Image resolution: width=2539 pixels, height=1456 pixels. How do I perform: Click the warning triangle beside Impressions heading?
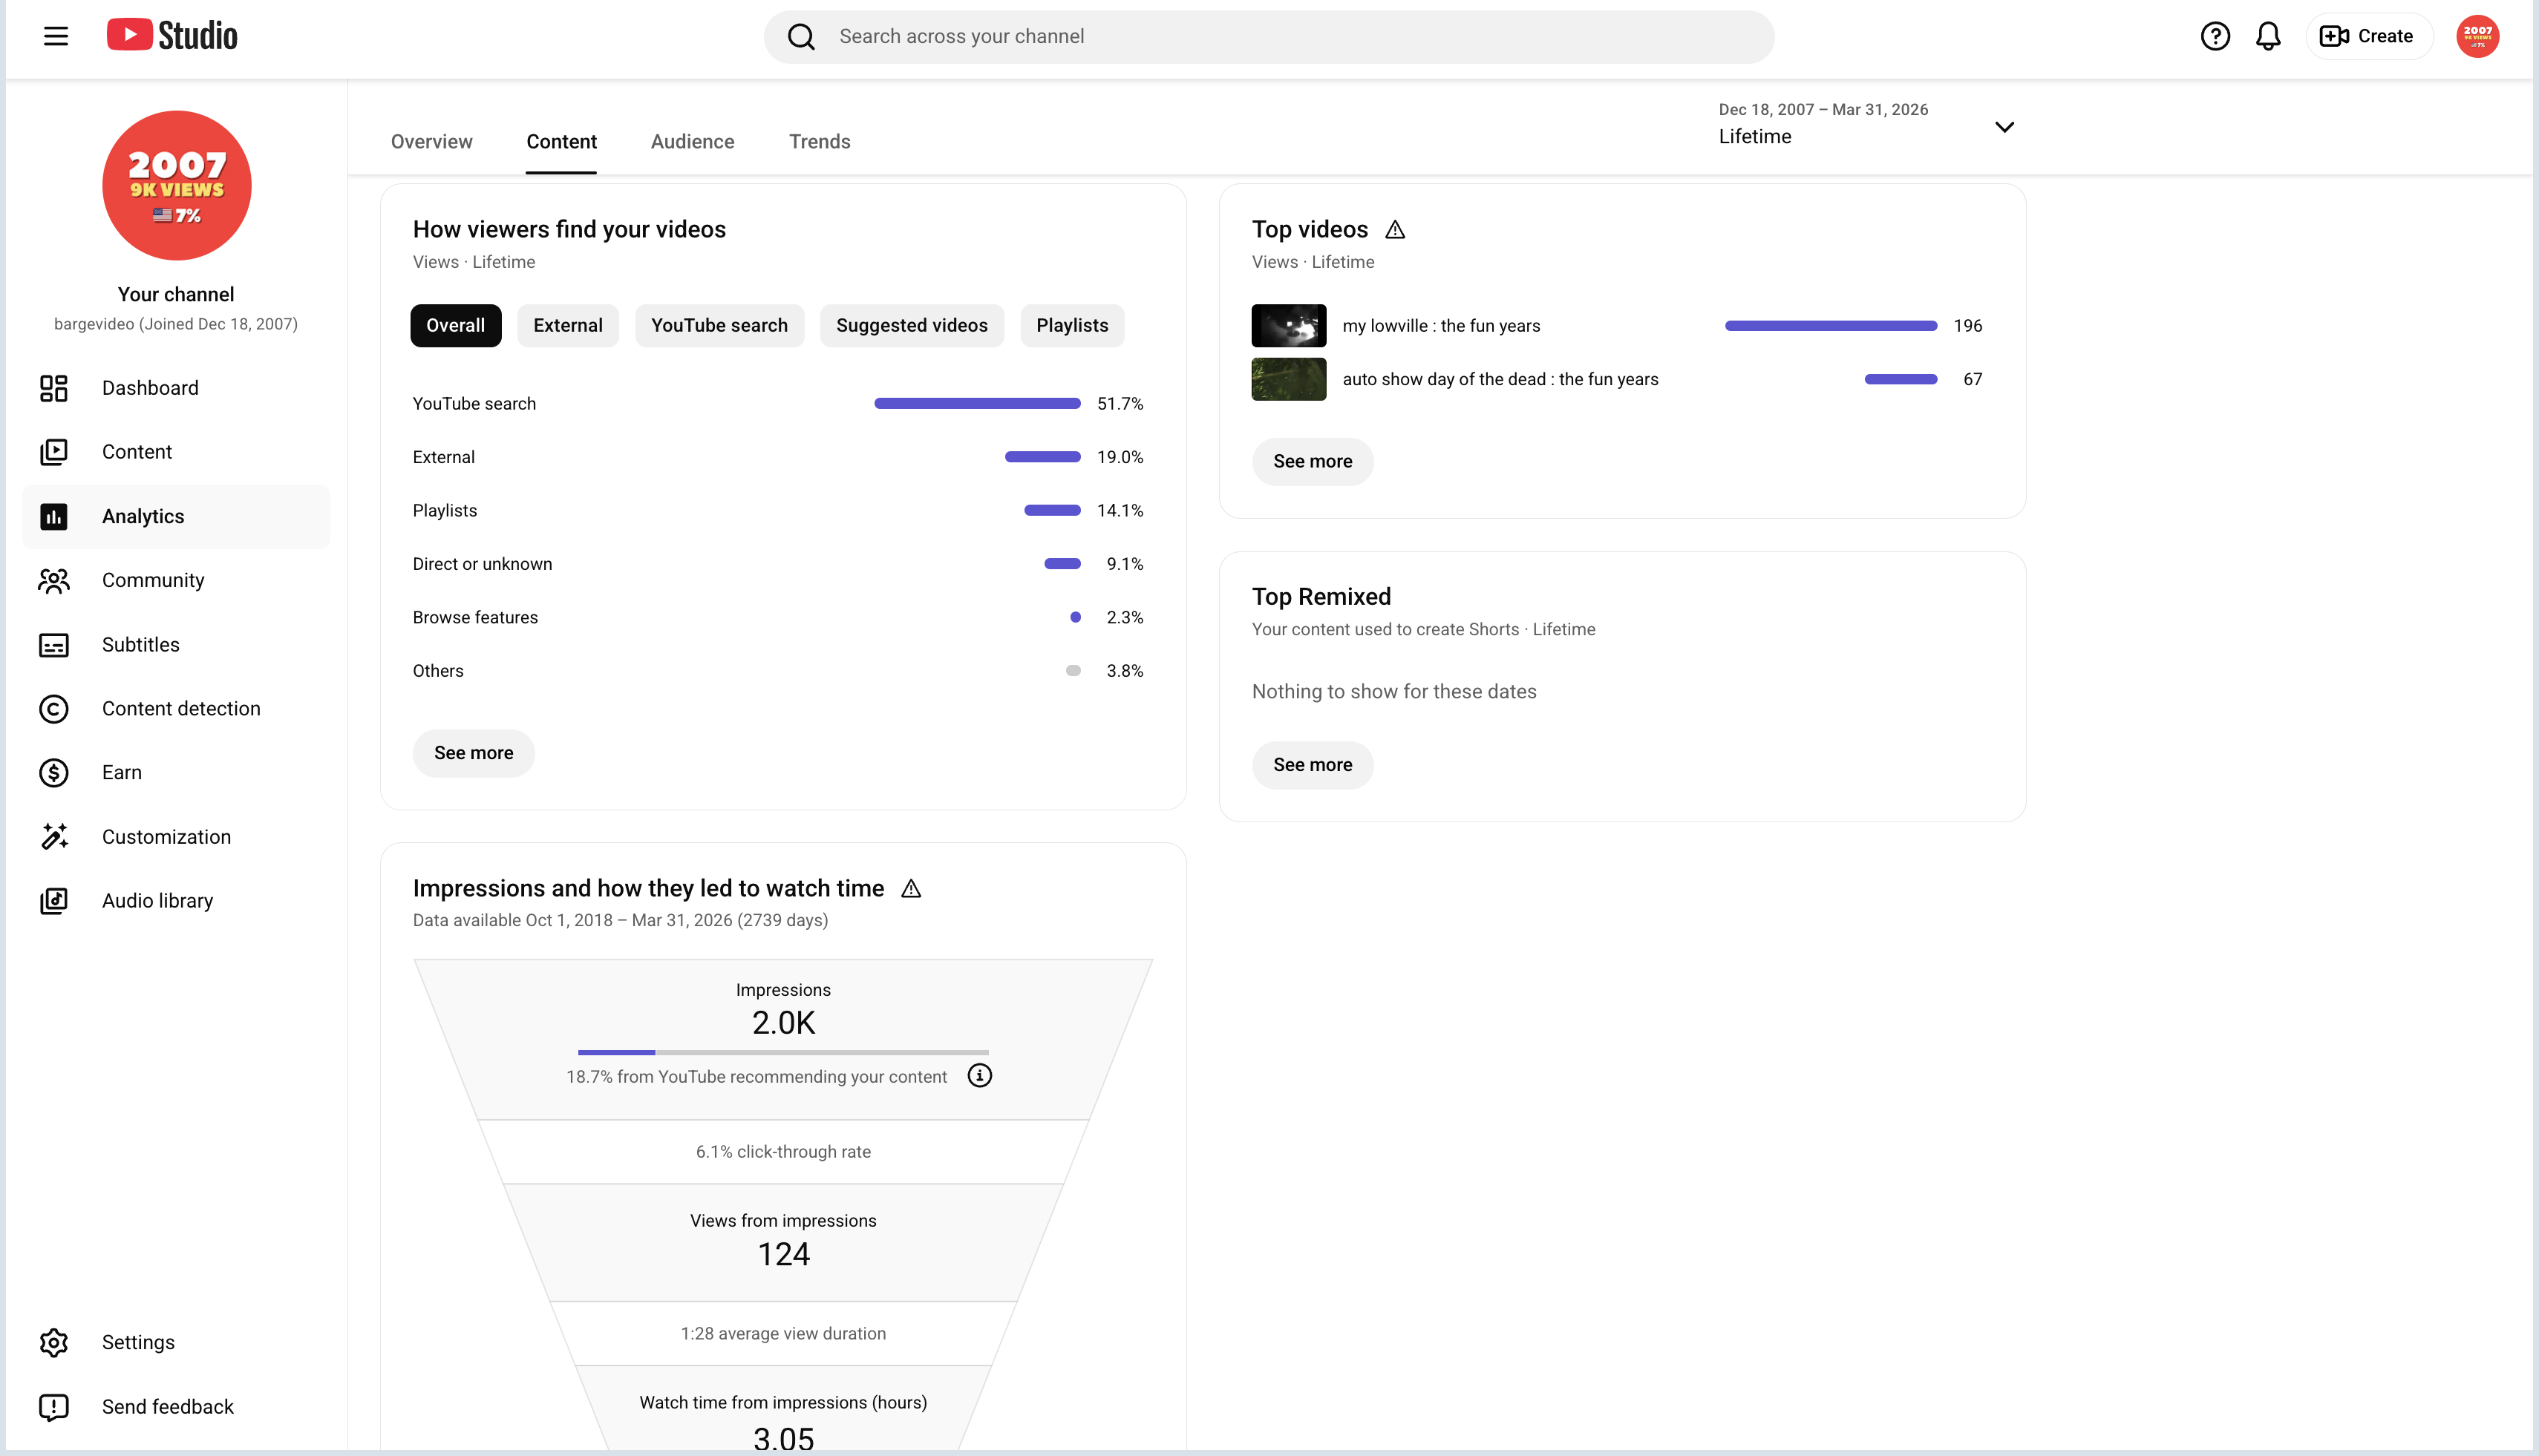tap(910, 888)
